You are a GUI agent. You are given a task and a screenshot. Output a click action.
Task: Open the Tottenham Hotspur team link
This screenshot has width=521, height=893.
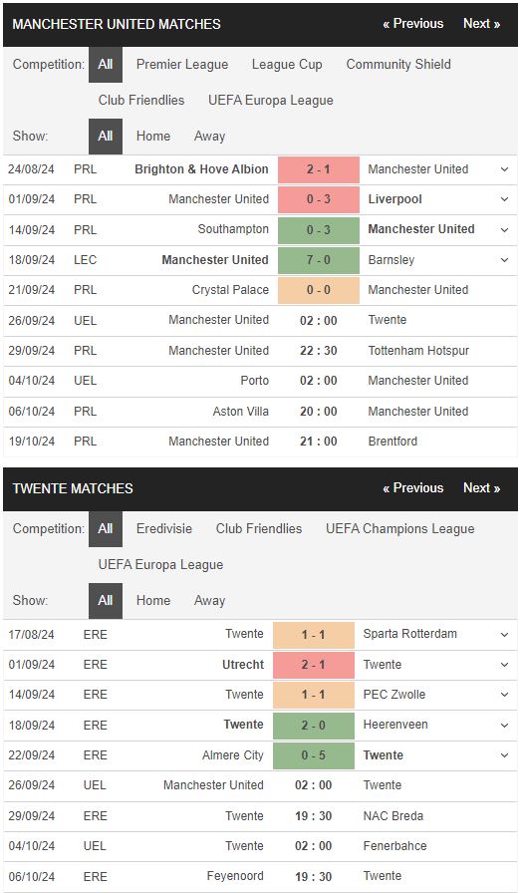tap(418, 350)
